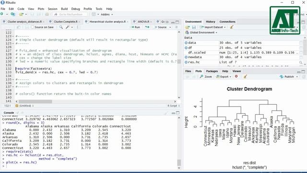Image resolution: width=307 pixels, height=173 pixels.
Task: Clear environment objects with broom icon
Action: (232, 27)
